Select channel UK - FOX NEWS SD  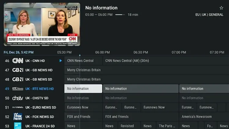click(x=40, y=117)
